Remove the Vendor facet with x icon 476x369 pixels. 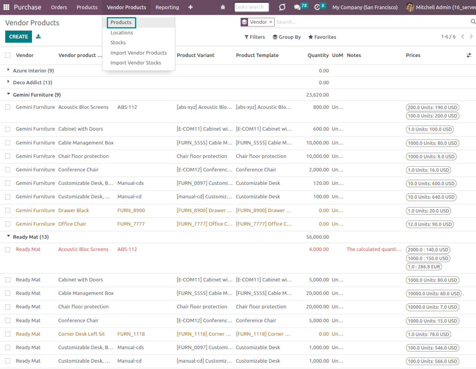(x=270, y=22)
